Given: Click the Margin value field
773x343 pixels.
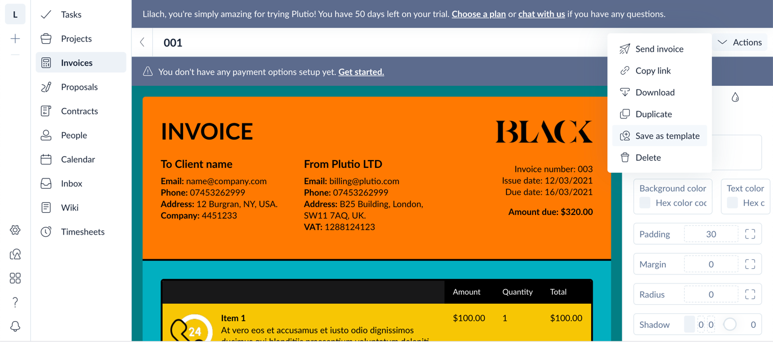Looking at the screenshot, I should 711,264.
